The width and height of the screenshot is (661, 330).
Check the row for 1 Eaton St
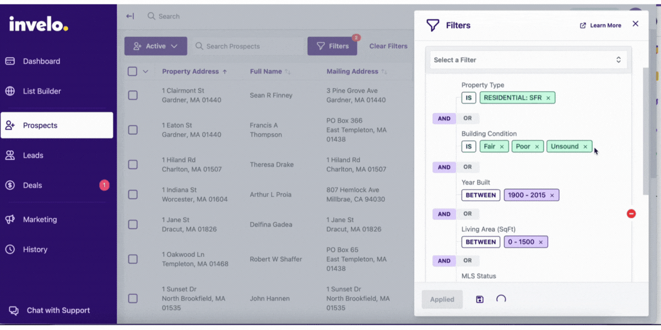(x=133, y=130)
